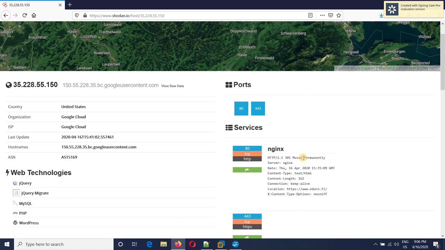Switch to Firefox in the taskbar
This screenshot has height=250, width=445.
[178, 244]
